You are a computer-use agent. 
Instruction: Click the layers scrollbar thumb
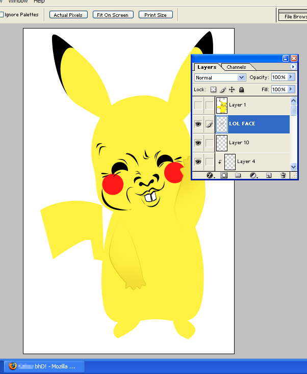(293, 110)
